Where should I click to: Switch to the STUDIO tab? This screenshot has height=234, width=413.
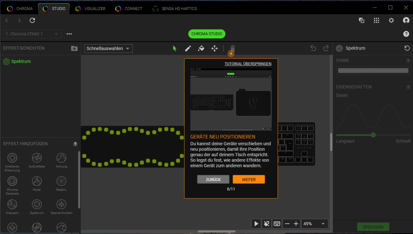click(x=54, y=9)
